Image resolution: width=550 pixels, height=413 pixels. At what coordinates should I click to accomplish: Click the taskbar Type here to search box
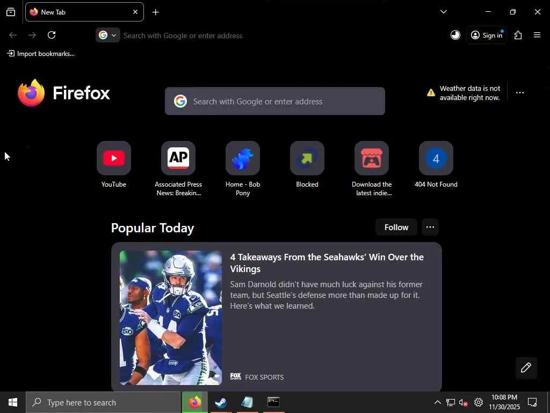pos(103,402)
